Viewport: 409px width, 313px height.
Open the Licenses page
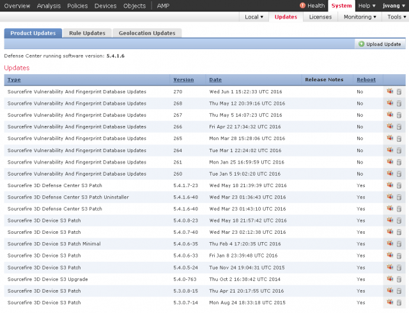[320, 17]
